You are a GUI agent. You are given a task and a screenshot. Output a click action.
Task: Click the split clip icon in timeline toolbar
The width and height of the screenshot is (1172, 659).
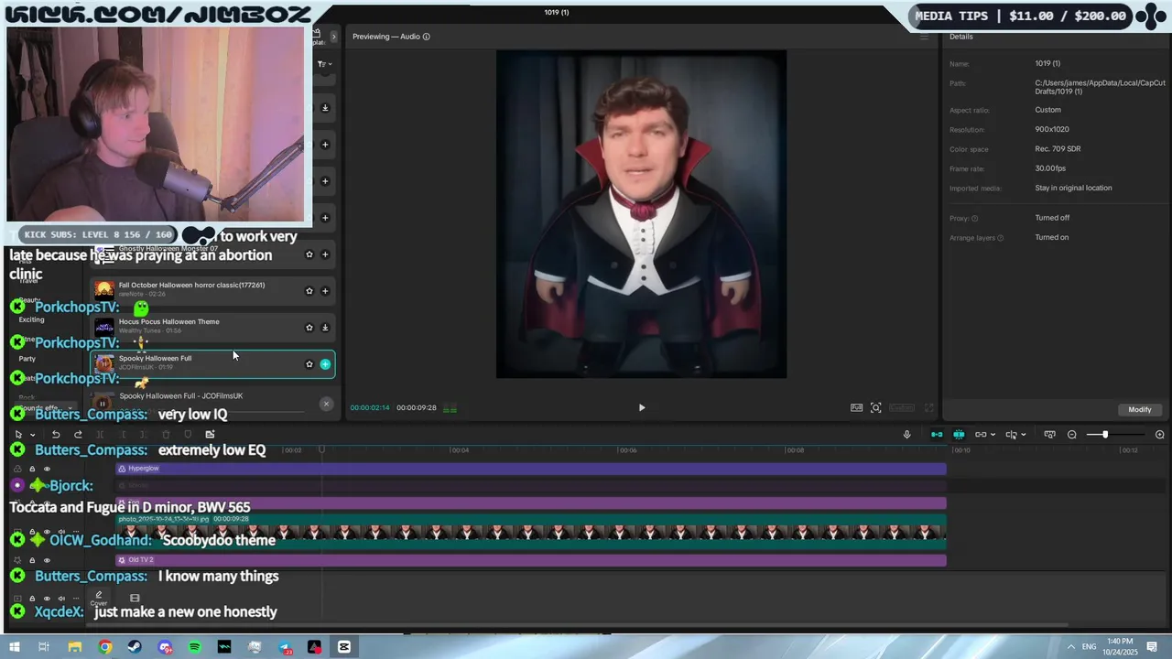point(100,434)
